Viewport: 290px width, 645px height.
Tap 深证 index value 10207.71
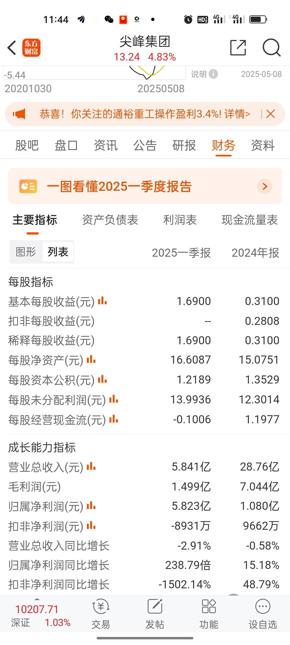click(x=37, y=610)
